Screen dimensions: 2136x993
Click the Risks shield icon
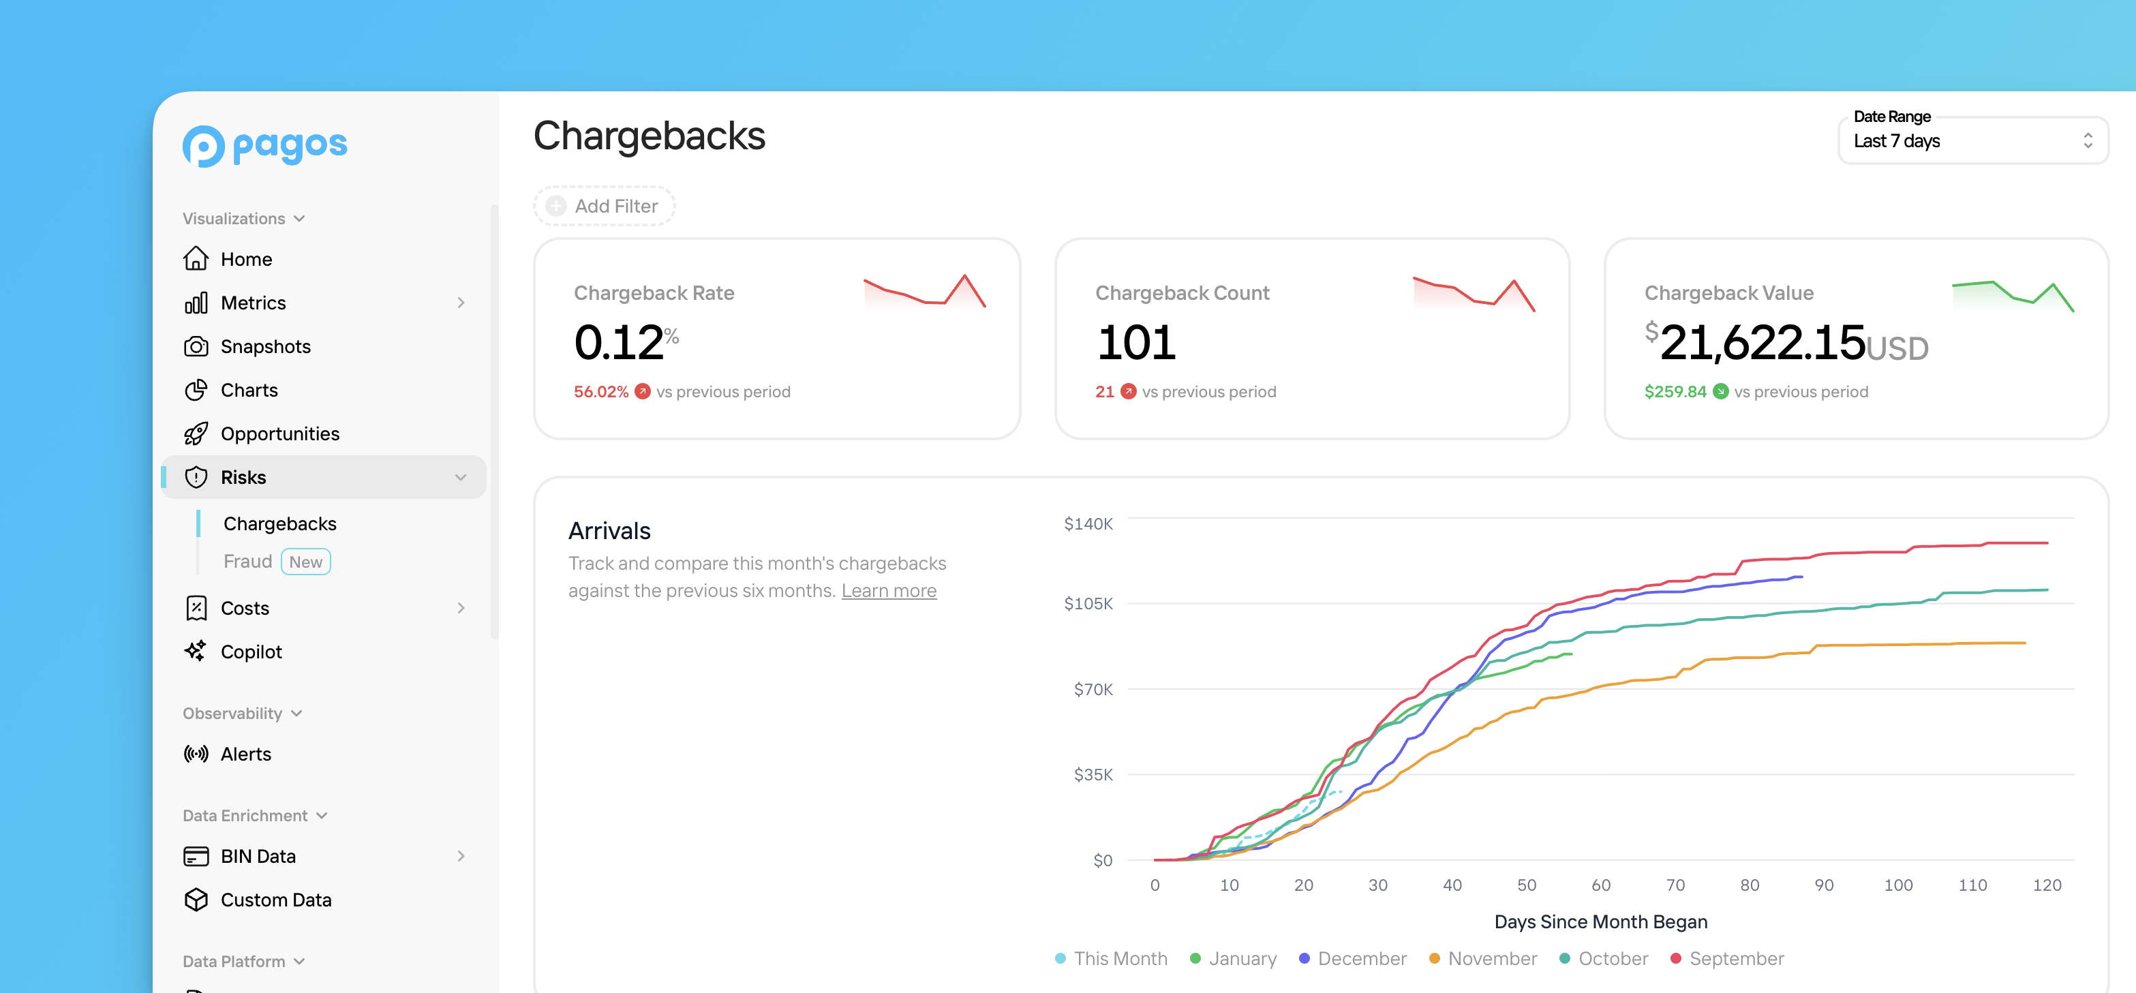196,478
